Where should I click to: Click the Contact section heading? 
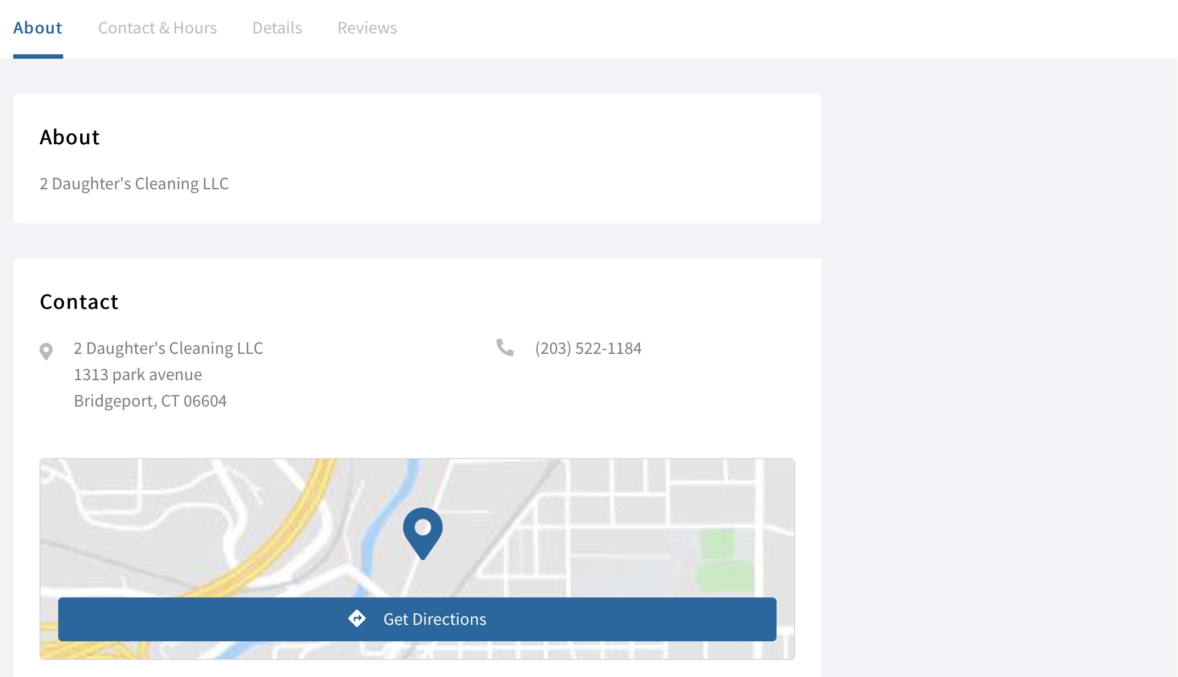pyautogui.click(x=79, y=302)
